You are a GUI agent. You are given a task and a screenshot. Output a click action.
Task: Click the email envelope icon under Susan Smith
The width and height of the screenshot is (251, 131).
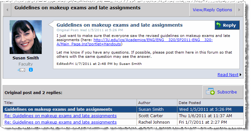tap(22, 70)
